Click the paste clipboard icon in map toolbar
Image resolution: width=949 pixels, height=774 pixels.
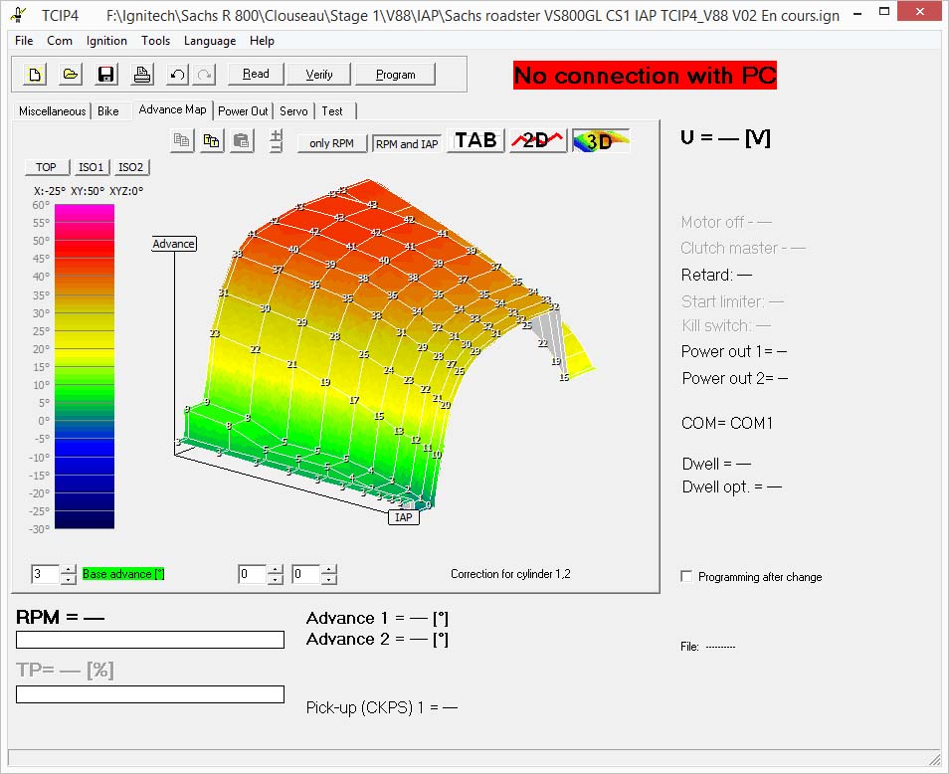[x=242, y=141]
